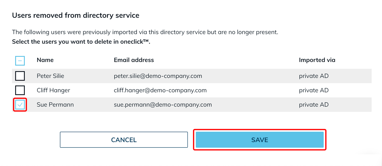Select the Cliff Hanger checkbox
Image resolution: width=382 pixels, height=166 pixels.
coord(20,90)
